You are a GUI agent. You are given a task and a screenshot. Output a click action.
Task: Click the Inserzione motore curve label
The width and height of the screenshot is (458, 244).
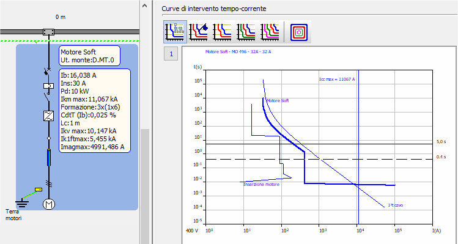[261, 185]
